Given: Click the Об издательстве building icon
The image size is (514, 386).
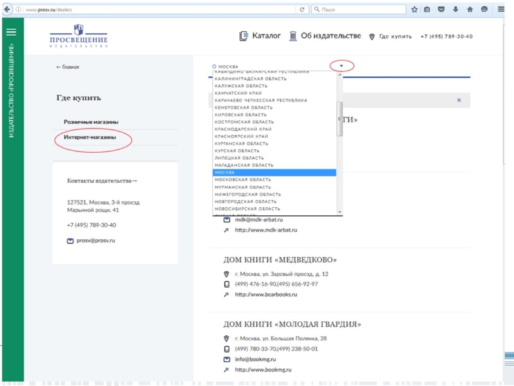Looking at the screenshot, I should pos(293,36).
